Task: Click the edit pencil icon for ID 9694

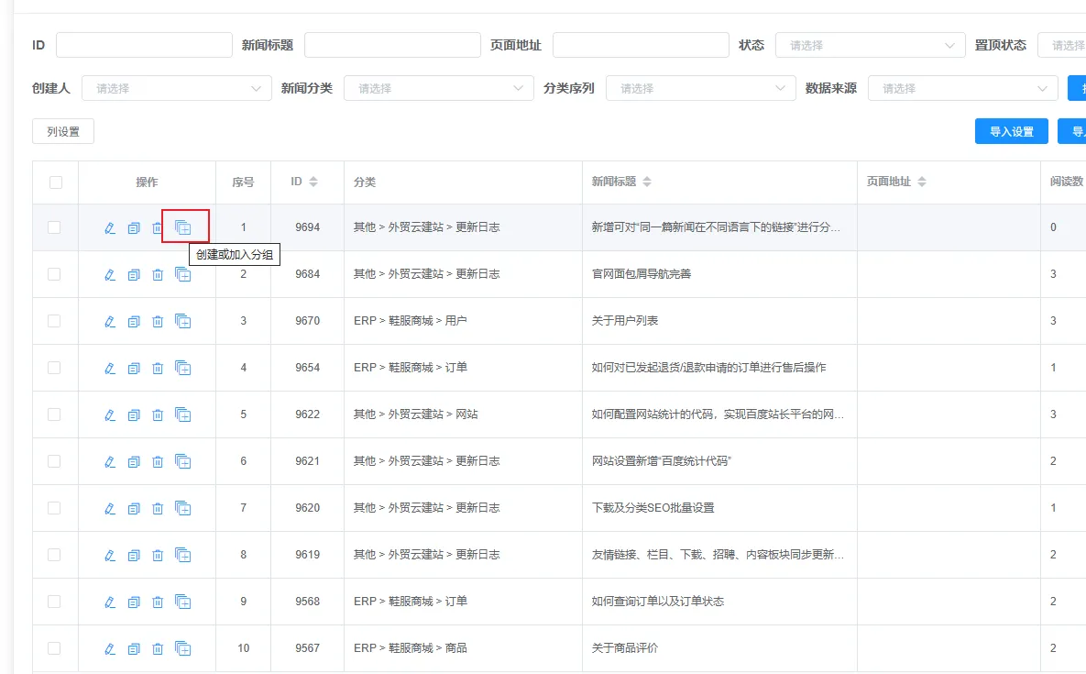Action: (110, 227)
